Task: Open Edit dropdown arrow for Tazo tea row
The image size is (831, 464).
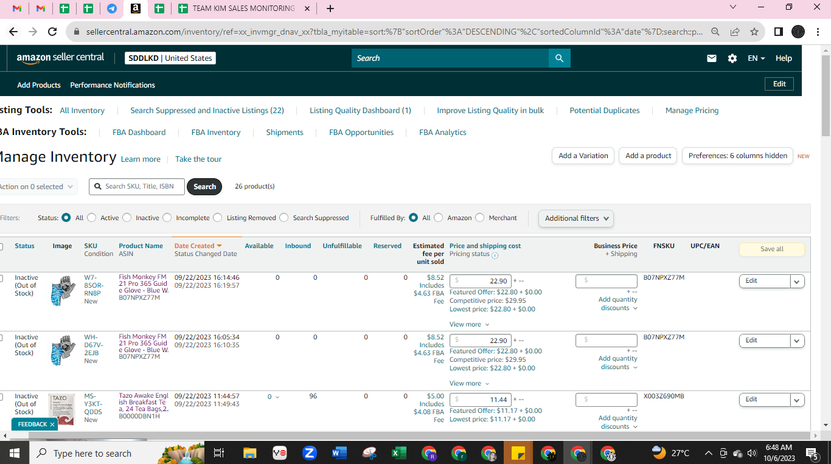Action: 798,400
